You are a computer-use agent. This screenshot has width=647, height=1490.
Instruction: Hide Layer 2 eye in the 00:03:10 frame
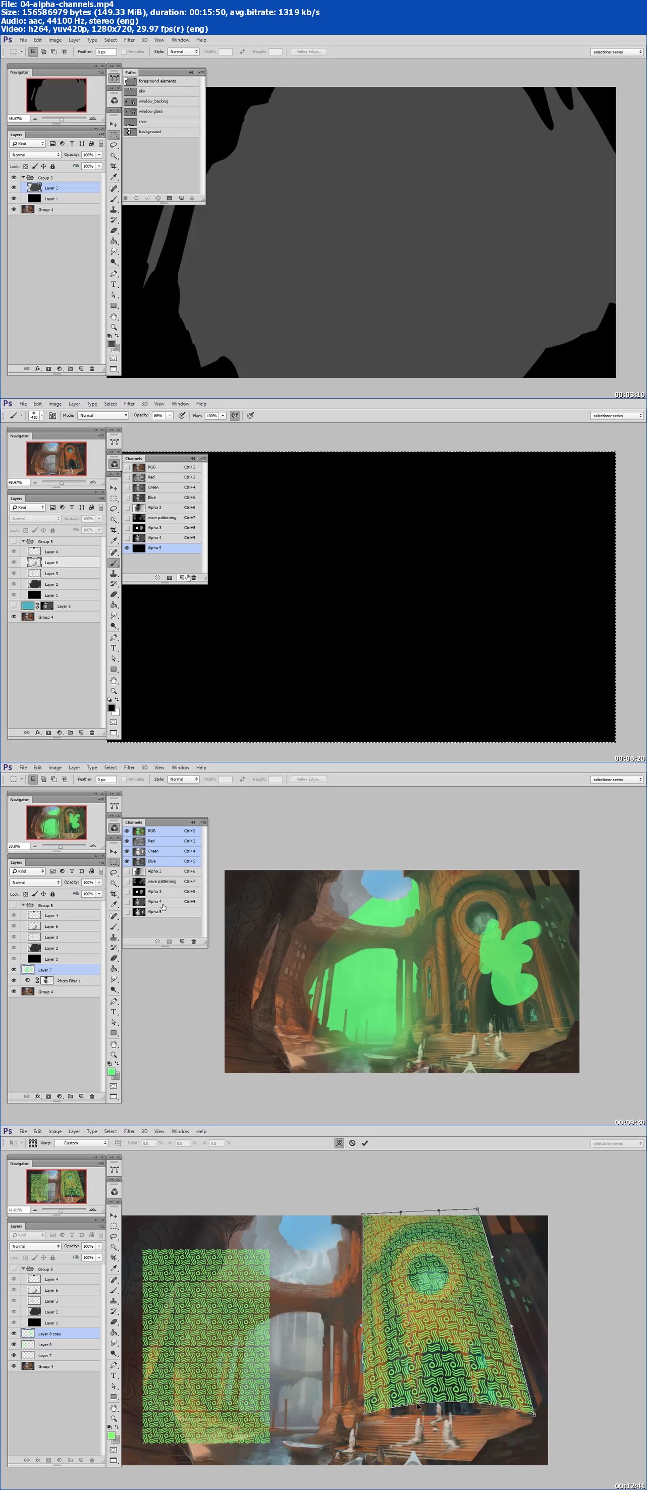(x=14, y=187)
